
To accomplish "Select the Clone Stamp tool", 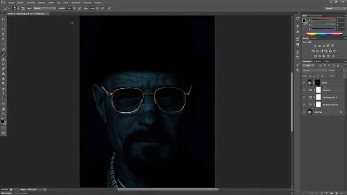I will (3, 59).
